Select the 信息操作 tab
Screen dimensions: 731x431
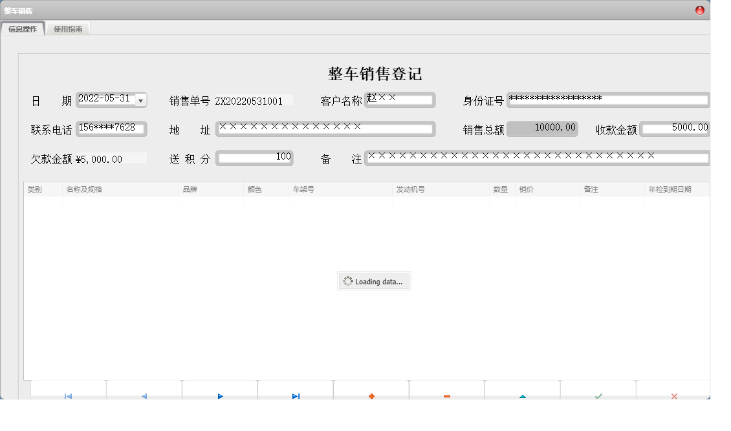pos(23,29)
